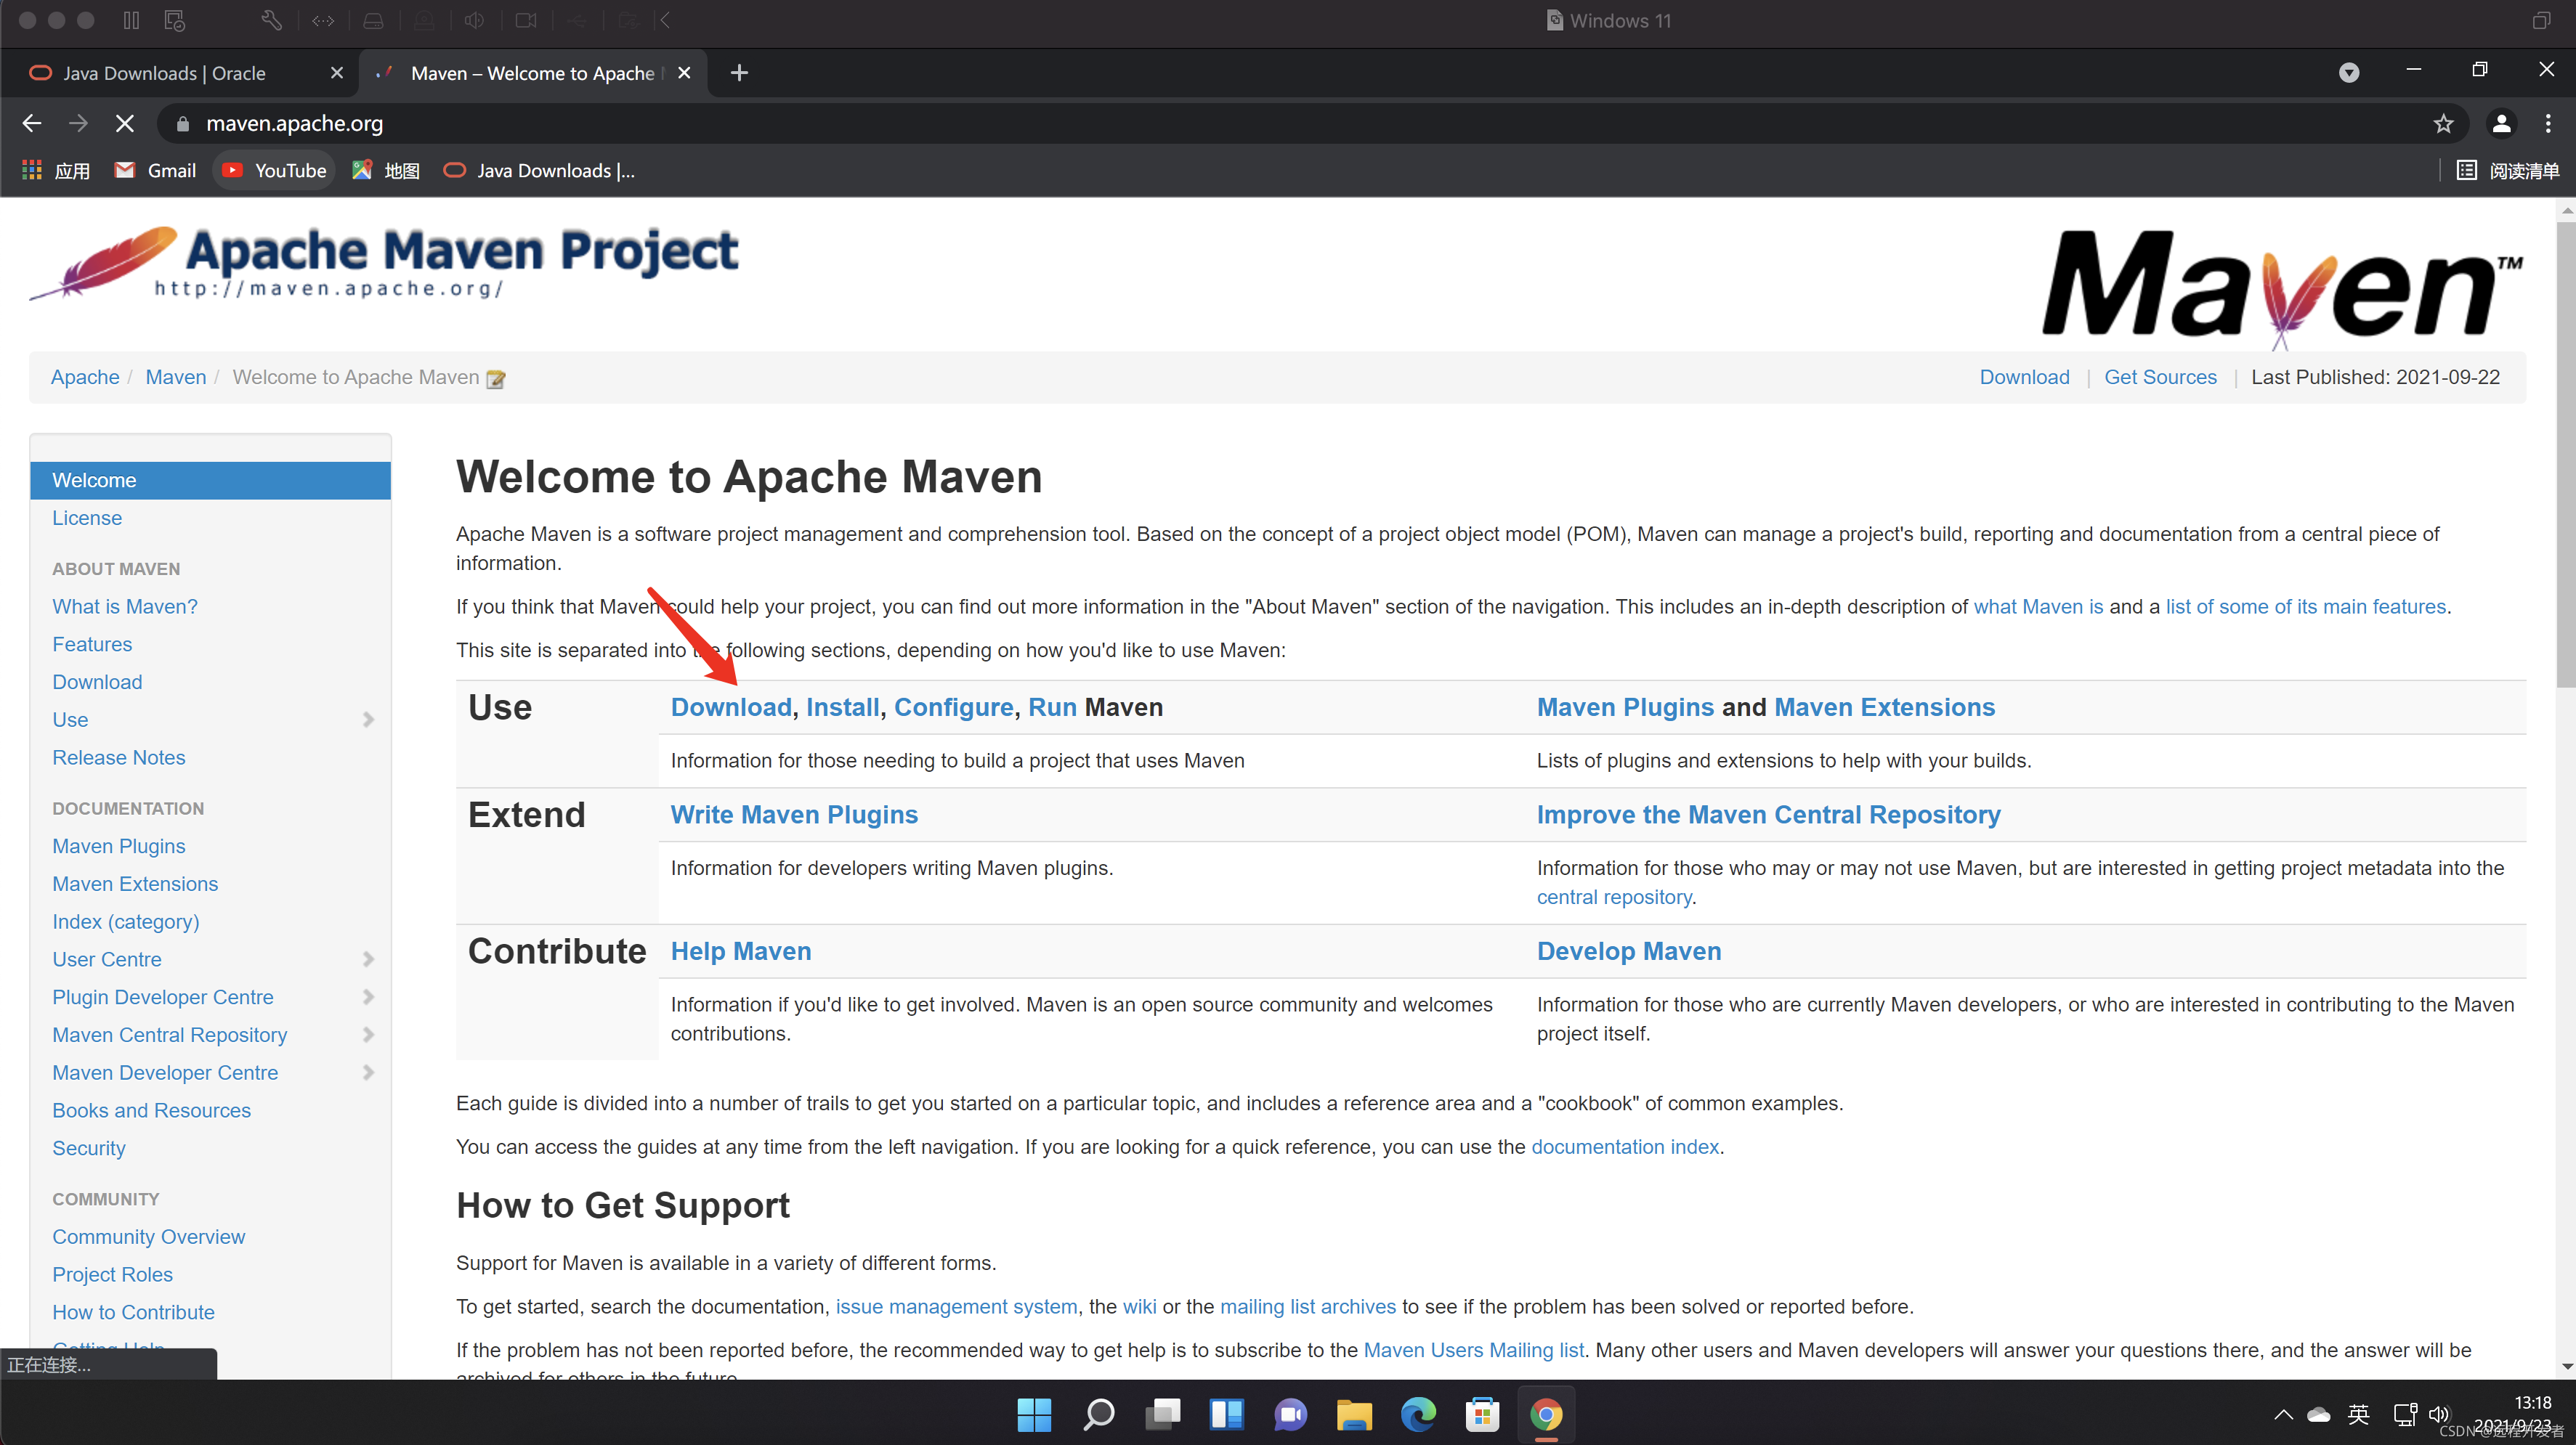Viewport: 2576px width, 1445px height.
Task: Go back in Chrome
Action: coord(32,123)
